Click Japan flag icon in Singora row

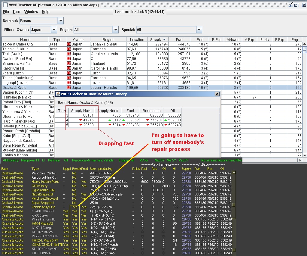[69, 64]
